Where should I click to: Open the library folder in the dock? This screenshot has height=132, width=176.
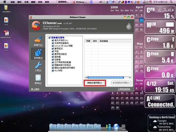click(x=53, y=127)
